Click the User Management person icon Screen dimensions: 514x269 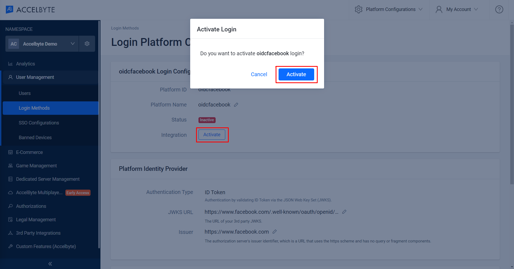coord(10,77)
